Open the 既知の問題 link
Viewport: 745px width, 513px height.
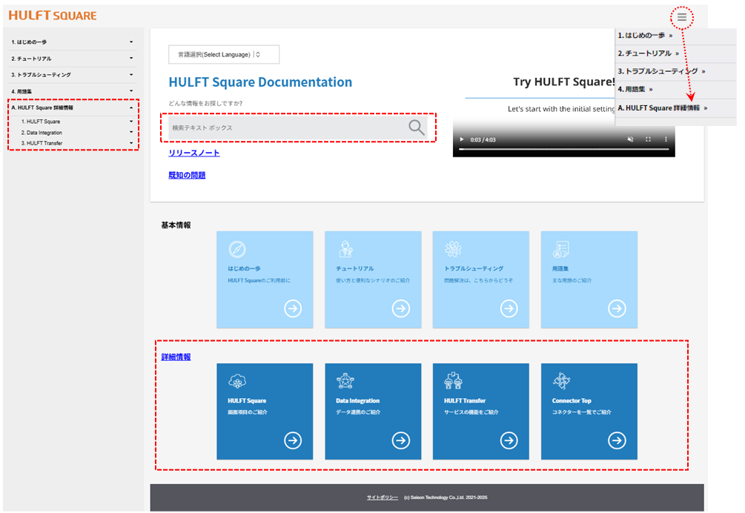(x=187, y=175)
